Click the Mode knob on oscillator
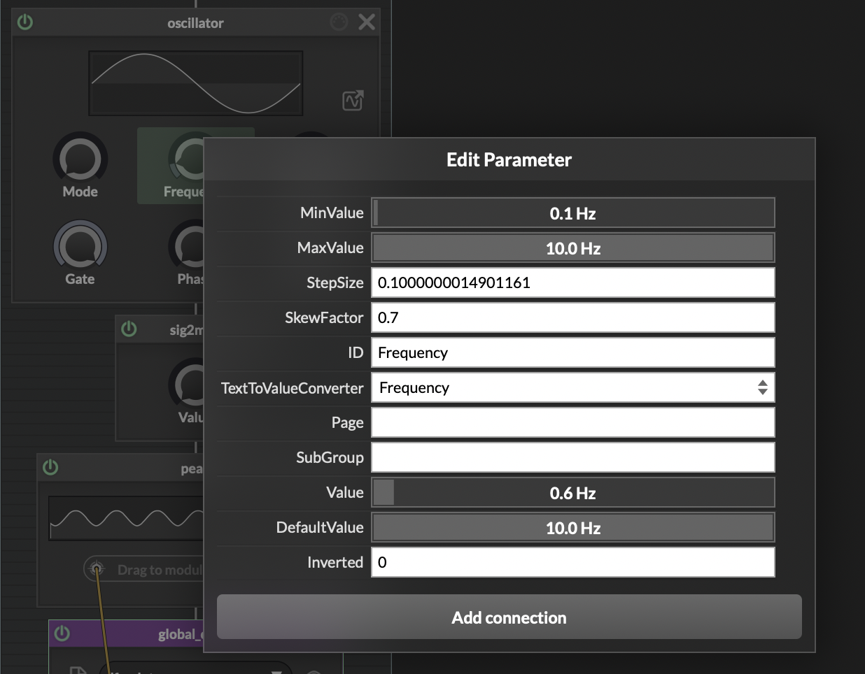This screenshot has height=674, width=865. point(80,159)
